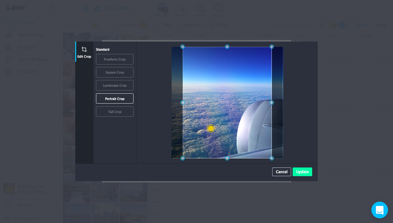
Task: Cancel the crop dialog
Action: [282, 172]
